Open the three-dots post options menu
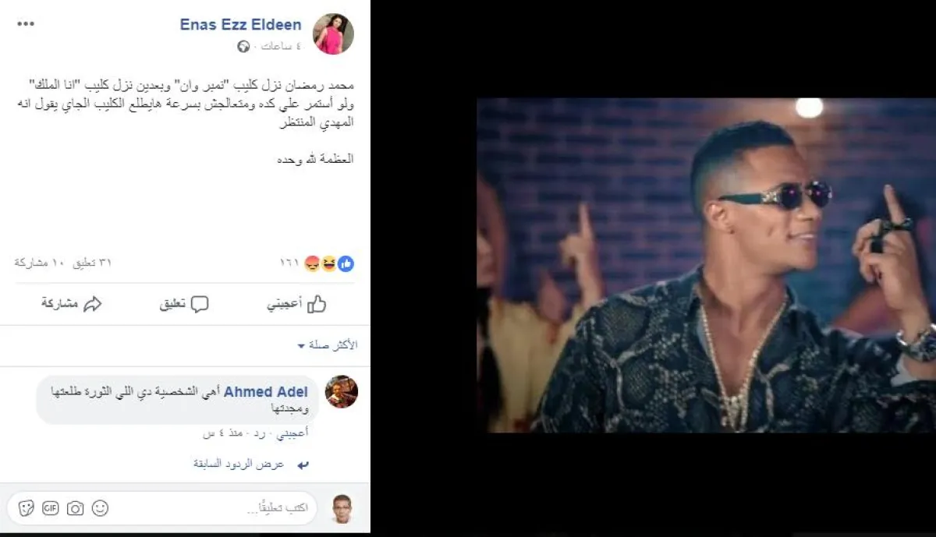Viewport: 936px width, 537px height. 26,23
